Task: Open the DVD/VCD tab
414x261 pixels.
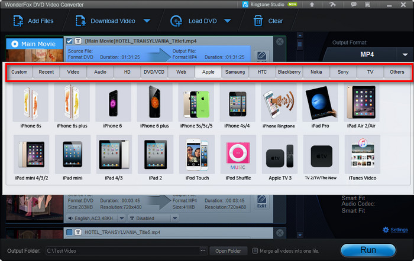Action: coord(154,72)
